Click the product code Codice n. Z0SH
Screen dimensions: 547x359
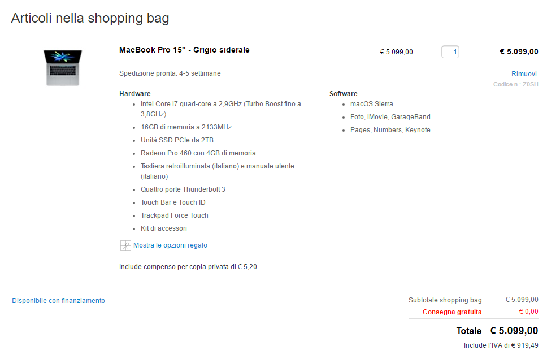click(x=515, y=84)
